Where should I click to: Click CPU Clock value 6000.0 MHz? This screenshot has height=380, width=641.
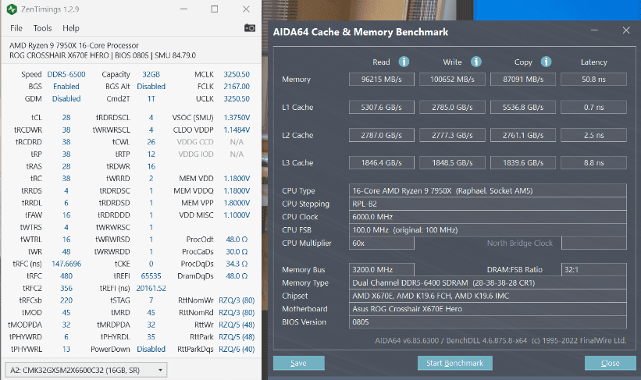pyautogui.click(x=488, y=217)
